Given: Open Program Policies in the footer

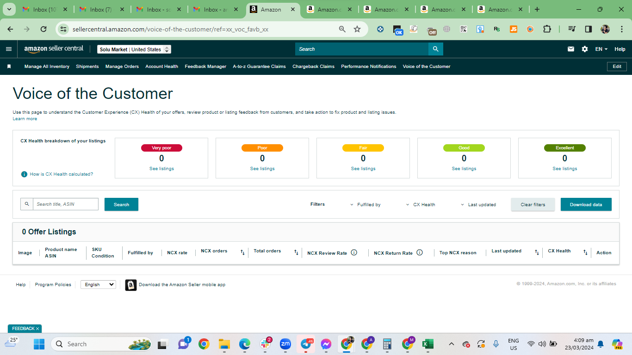Looking at the screenshot, I should click(x=53, y=285).
